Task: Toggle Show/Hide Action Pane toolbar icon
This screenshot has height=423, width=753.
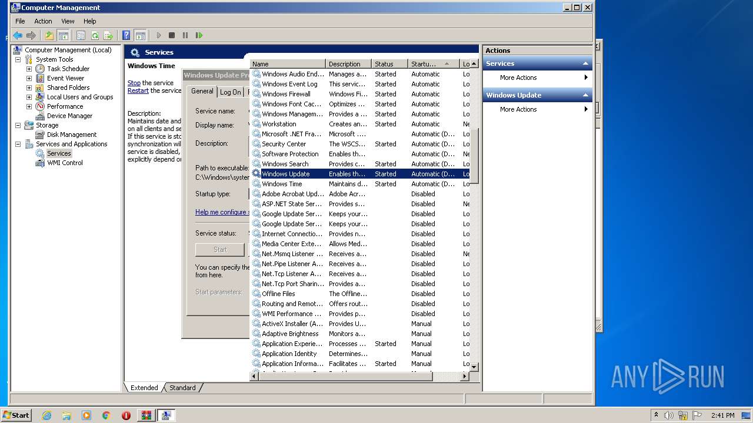Action: pos(140,35)
